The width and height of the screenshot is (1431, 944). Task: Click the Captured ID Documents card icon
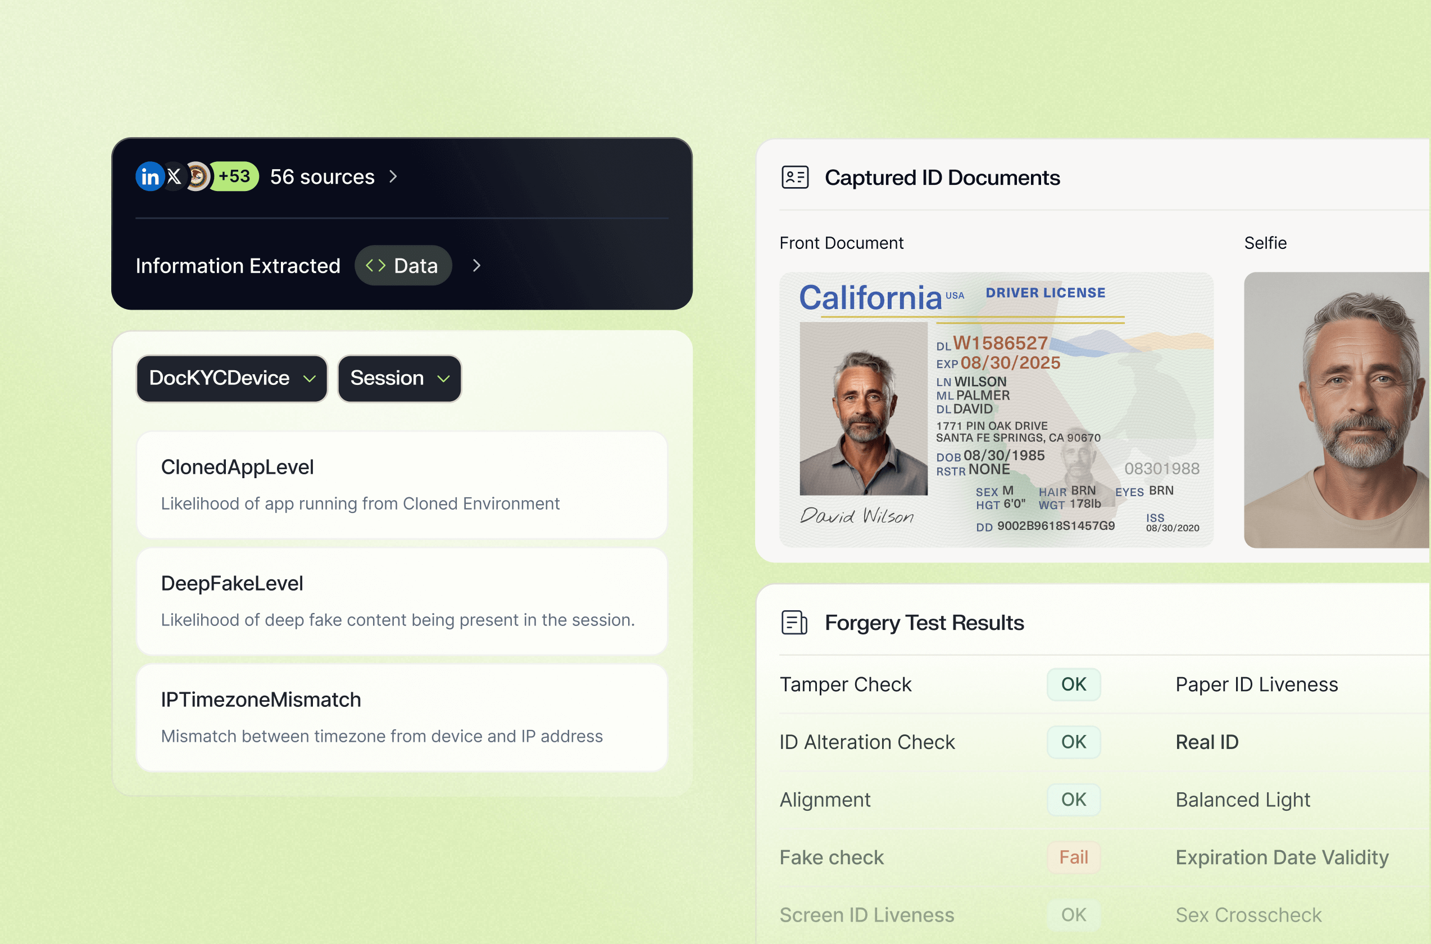click(794, 178)
